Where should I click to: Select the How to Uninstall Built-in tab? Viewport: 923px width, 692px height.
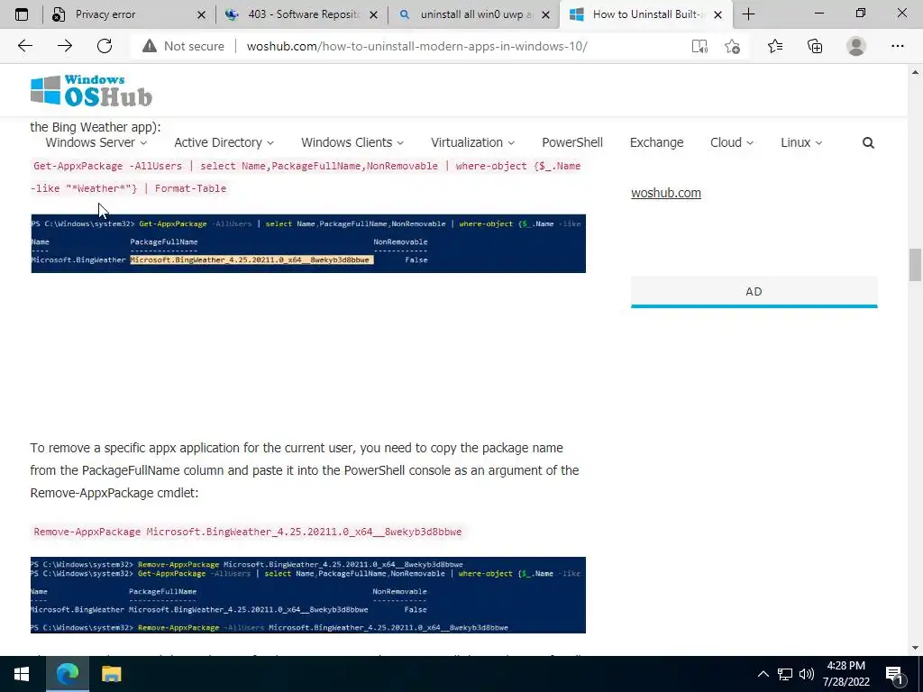(x=645, y=14)
